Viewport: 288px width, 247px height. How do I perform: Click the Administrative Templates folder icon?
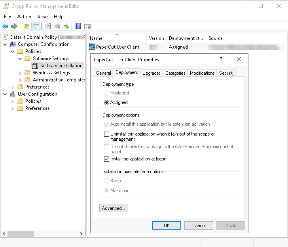27,80
